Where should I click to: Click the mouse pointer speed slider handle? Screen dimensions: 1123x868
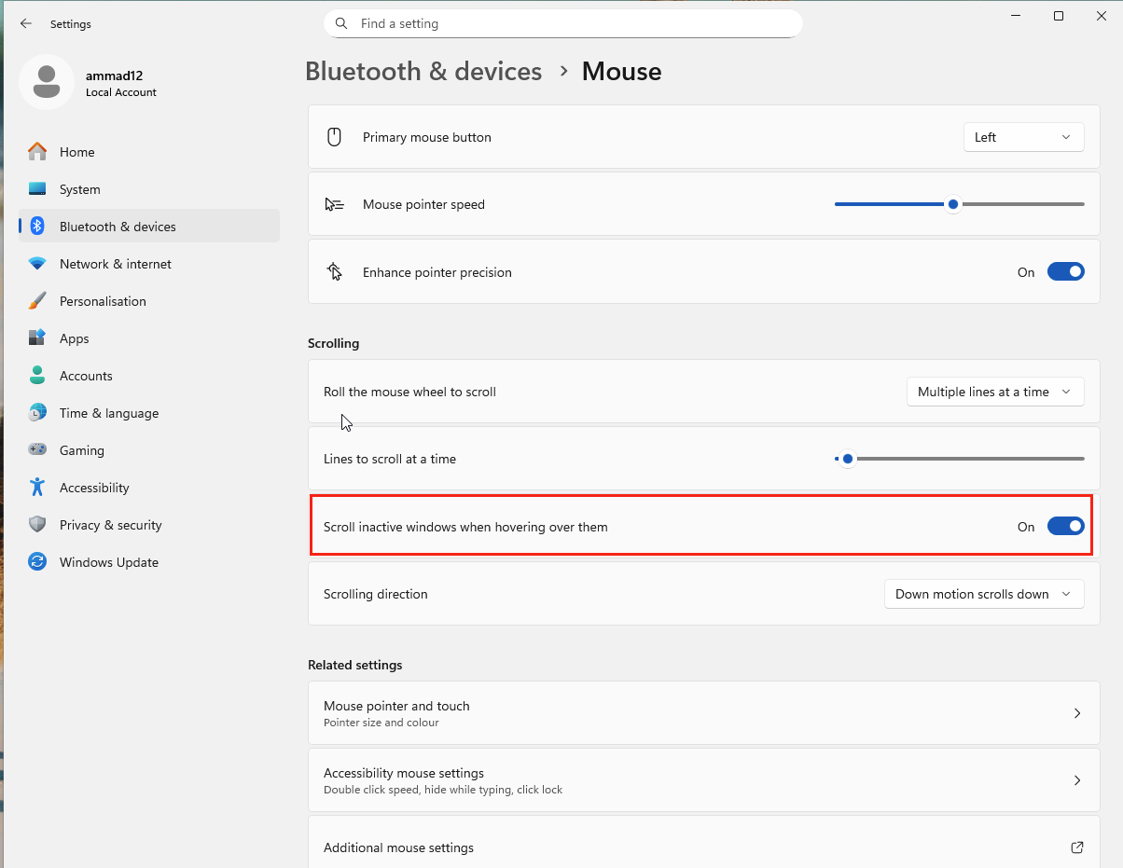click(952, 204)
